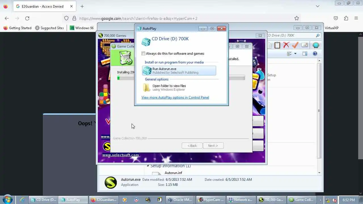Click the envelope card icon in Explorer toolbar
The height and width of the screenshot is (204, 363).
point(305,45)
